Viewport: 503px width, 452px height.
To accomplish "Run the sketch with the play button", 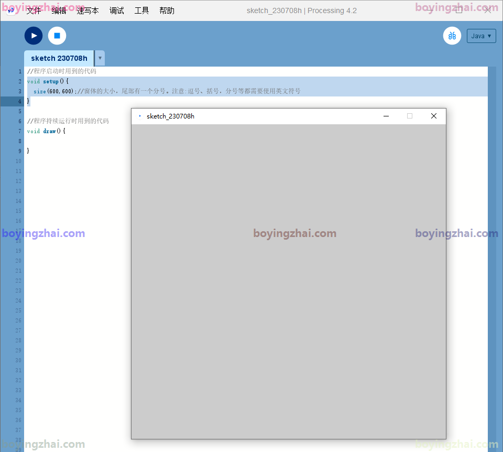I will pos(34,36).
